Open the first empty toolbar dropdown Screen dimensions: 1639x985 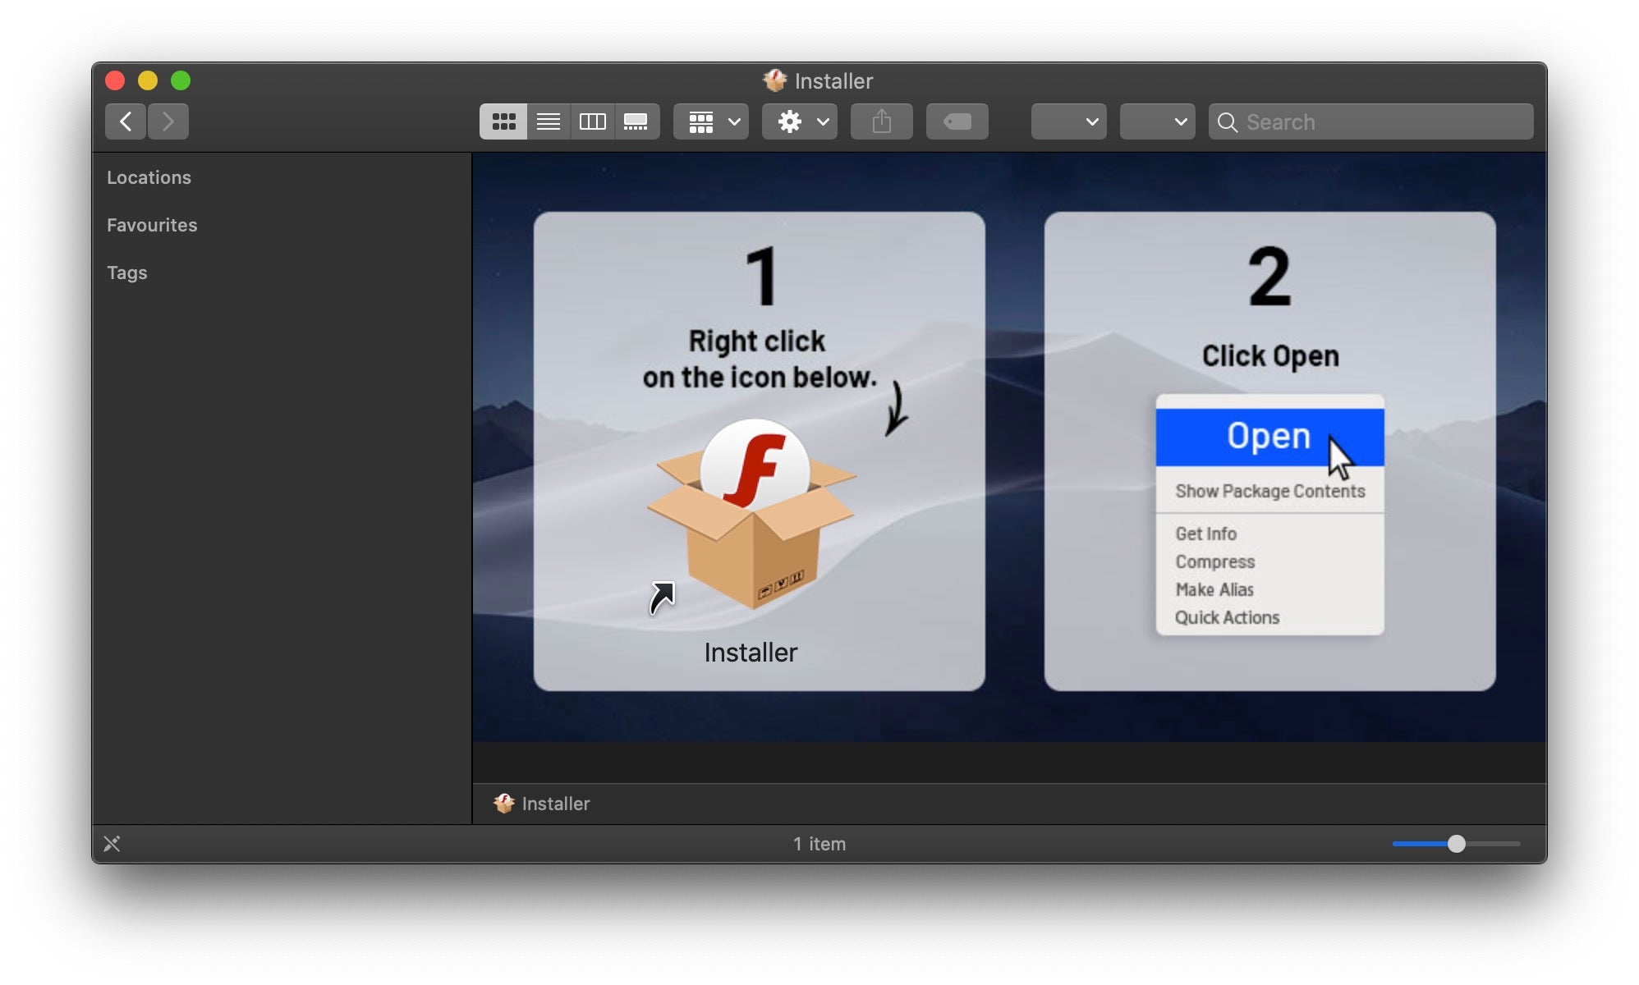coord(1068,121)
